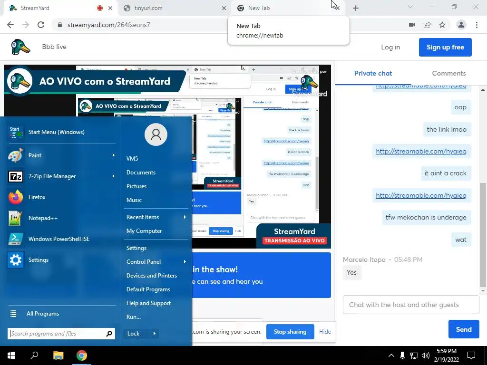Open Firefox from the Start menu

[x=61, y=197]
